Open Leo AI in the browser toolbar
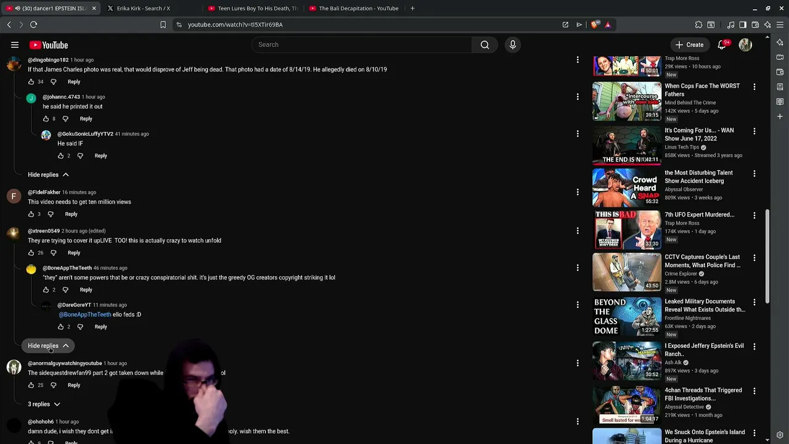The image size is (789, 444). 767,25
